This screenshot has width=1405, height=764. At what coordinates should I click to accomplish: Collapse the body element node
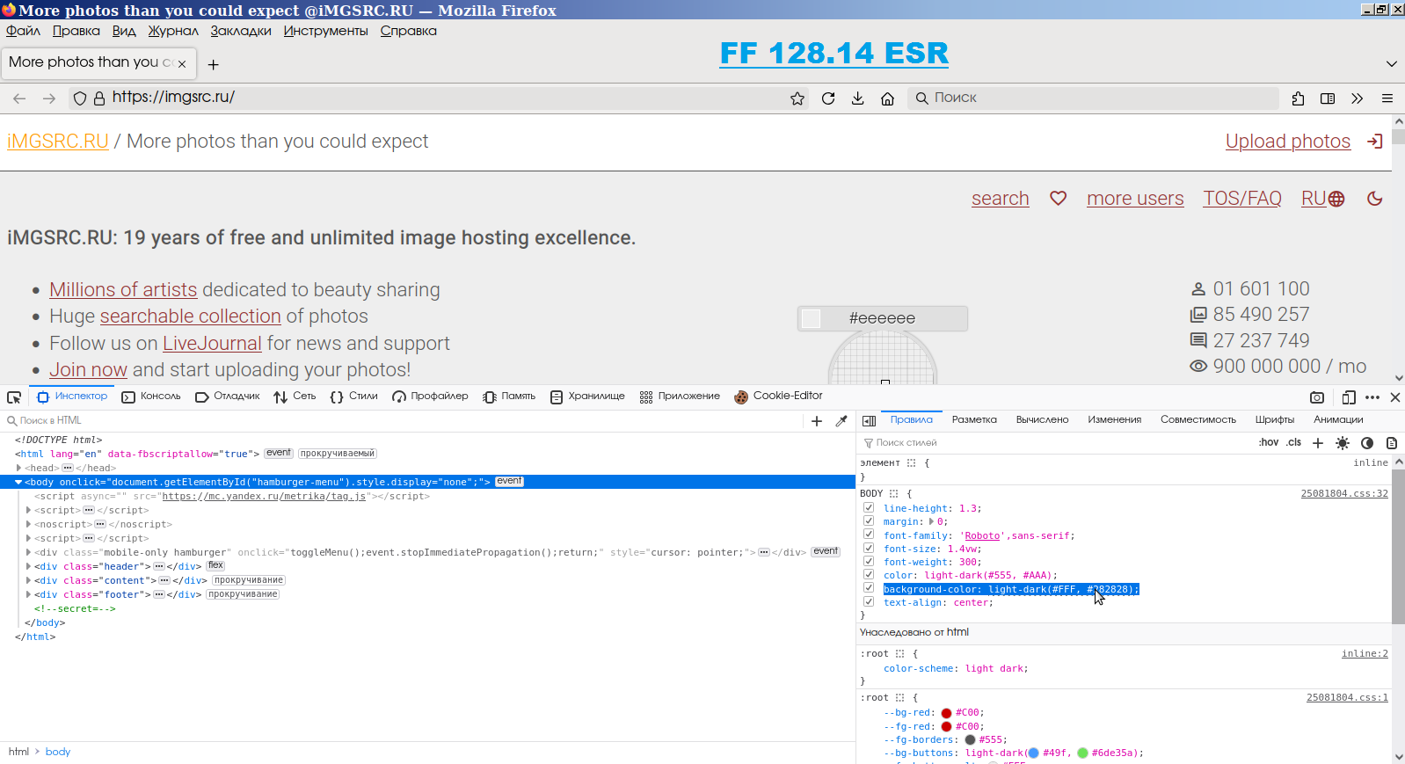pyautogui.click(x=18, y=482)
